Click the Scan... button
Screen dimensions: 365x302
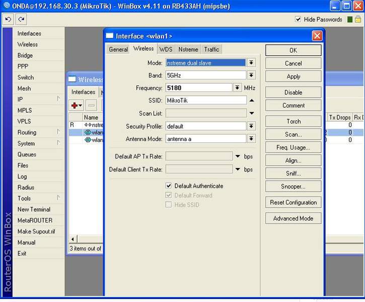coord(294,134)
